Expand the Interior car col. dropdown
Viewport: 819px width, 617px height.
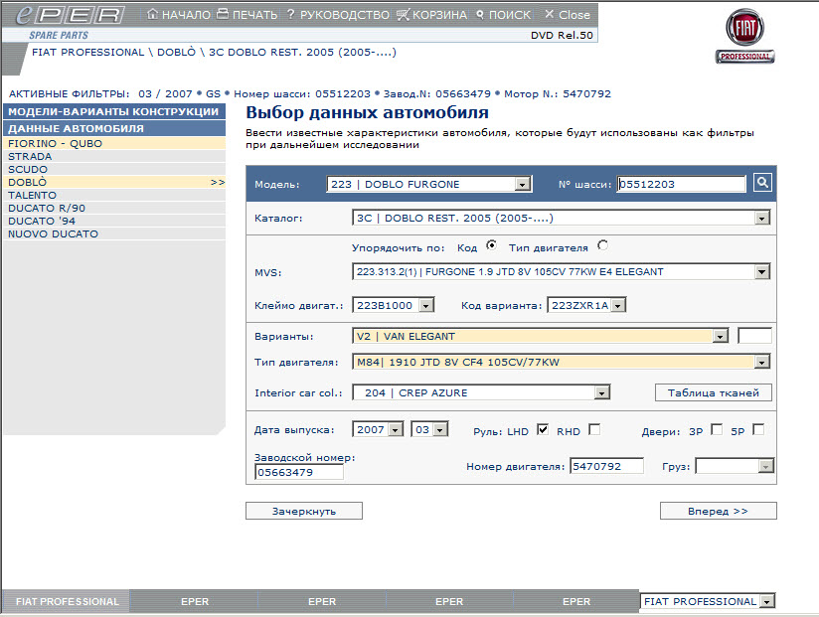pyautogui.click(x=601, y=392)
